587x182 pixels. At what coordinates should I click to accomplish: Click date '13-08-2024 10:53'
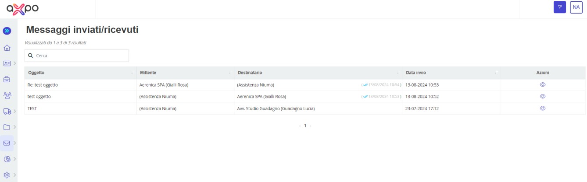422,85
